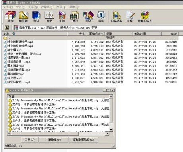Sort by the 修改时间 column header
Viewport: 183px width, 152px height.
147,34
